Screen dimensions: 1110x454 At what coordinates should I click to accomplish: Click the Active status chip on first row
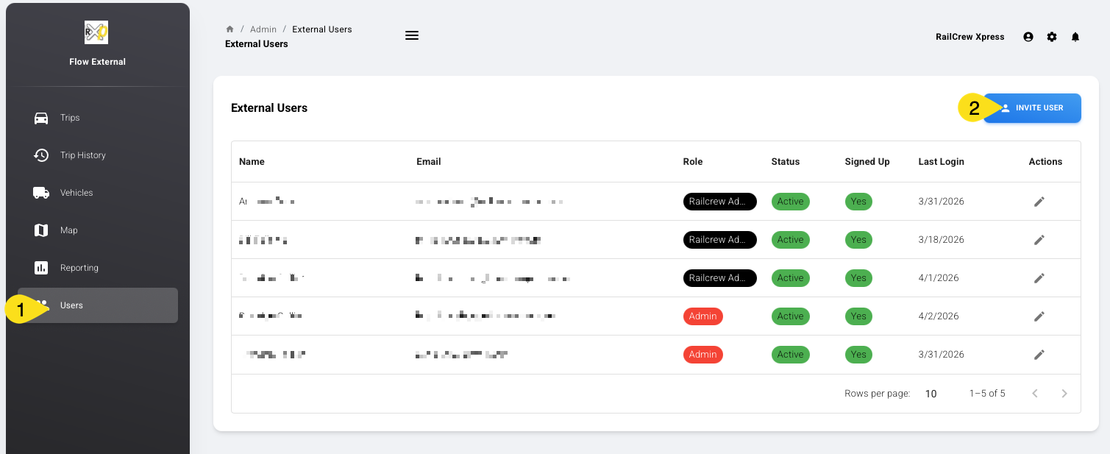tap(790, 201)
